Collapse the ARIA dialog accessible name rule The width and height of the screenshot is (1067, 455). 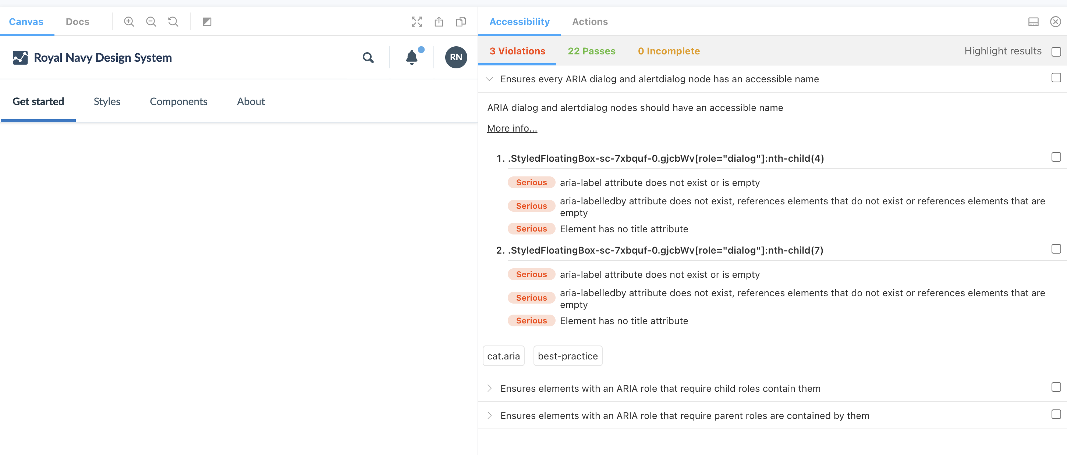[489, 79]
